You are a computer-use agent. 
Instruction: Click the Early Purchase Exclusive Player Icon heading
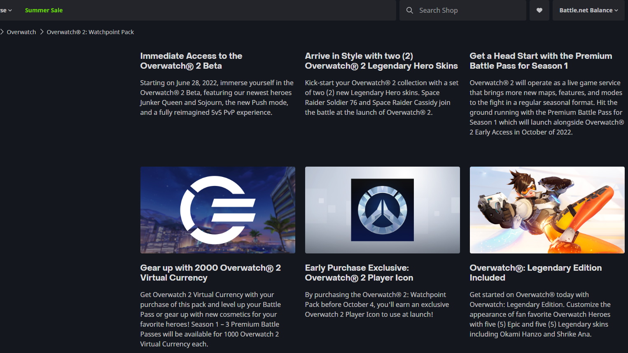click(x=359, y=273)
